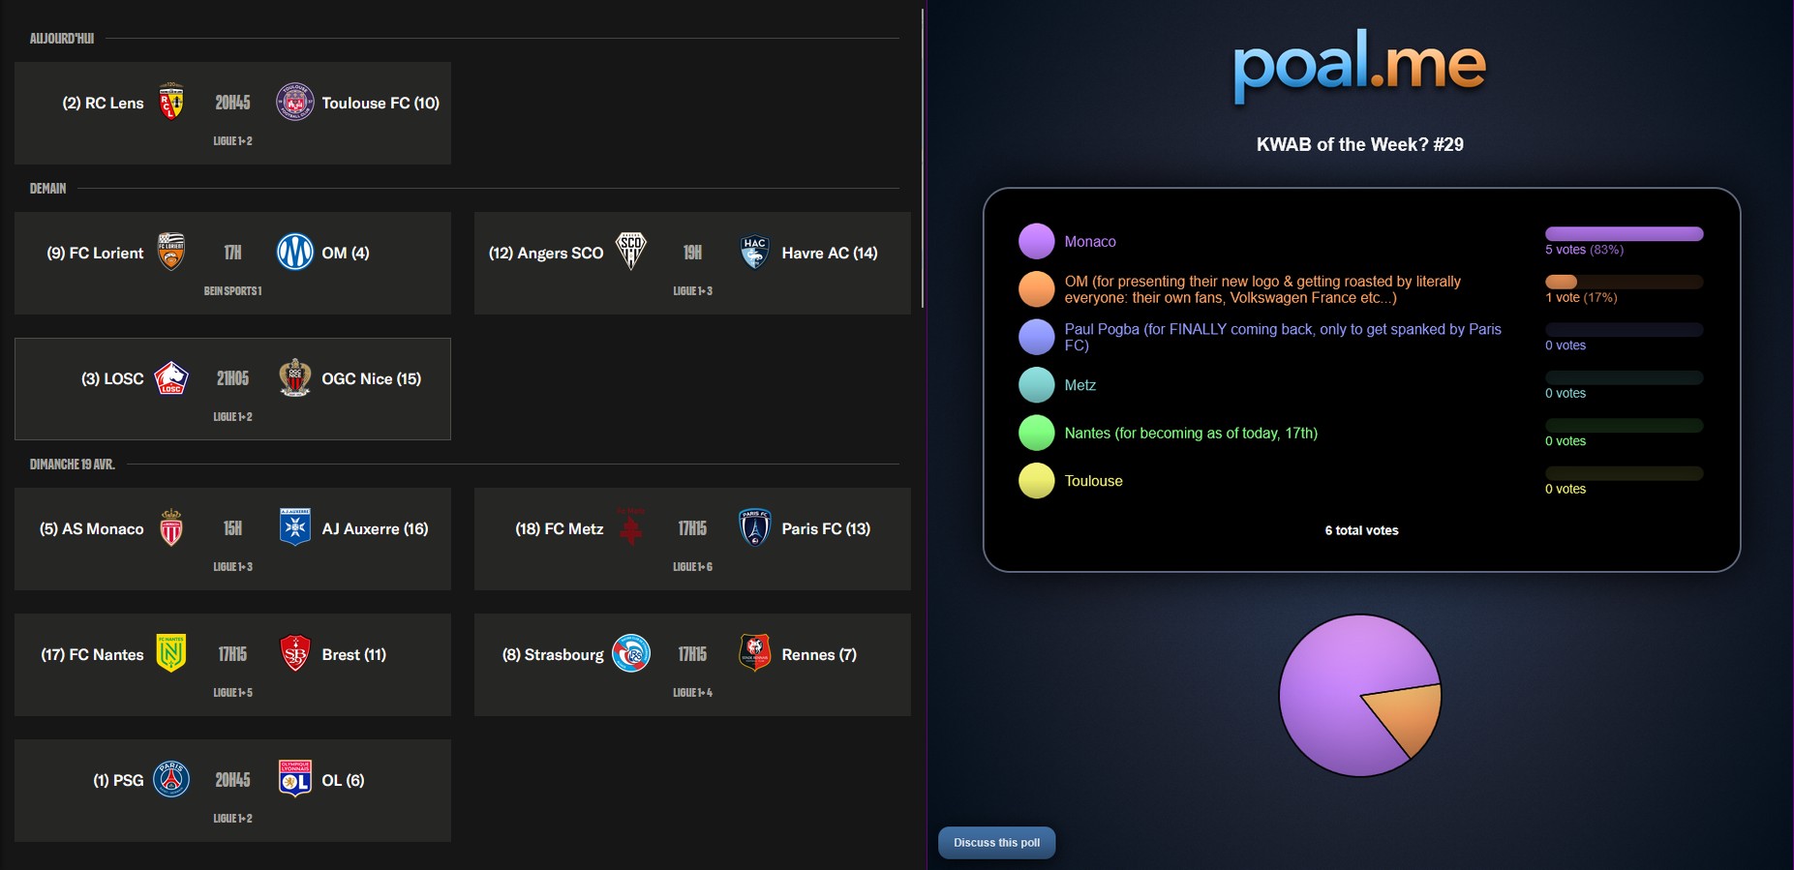The height and width of the screenshot is (870, 1794).
Task: Open the LOSC club crest
Action: point(171,377)
